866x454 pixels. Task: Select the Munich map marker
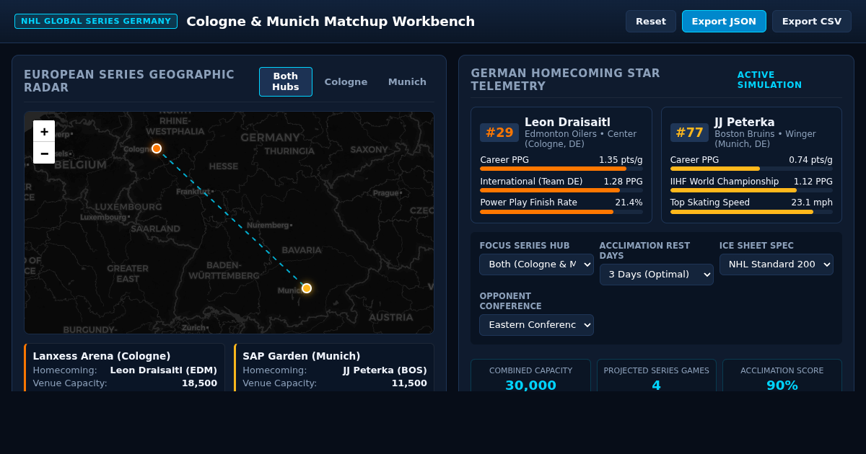[x=307, y=288]
